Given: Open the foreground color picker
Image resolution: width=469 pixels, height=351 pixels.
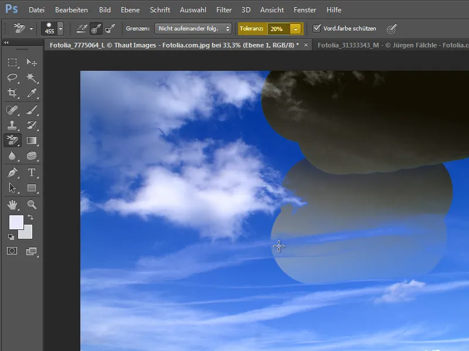Looking at the screenshot, I should click(x=16, y=222).
